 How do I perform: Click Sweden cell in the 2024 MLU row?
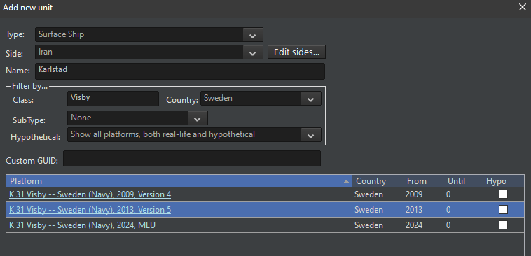[368, 225]
